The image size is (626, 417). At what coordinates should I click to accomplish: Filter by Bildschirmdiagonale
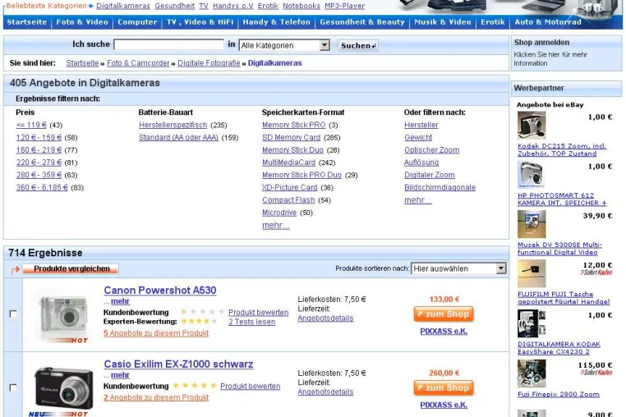(440, 187)
